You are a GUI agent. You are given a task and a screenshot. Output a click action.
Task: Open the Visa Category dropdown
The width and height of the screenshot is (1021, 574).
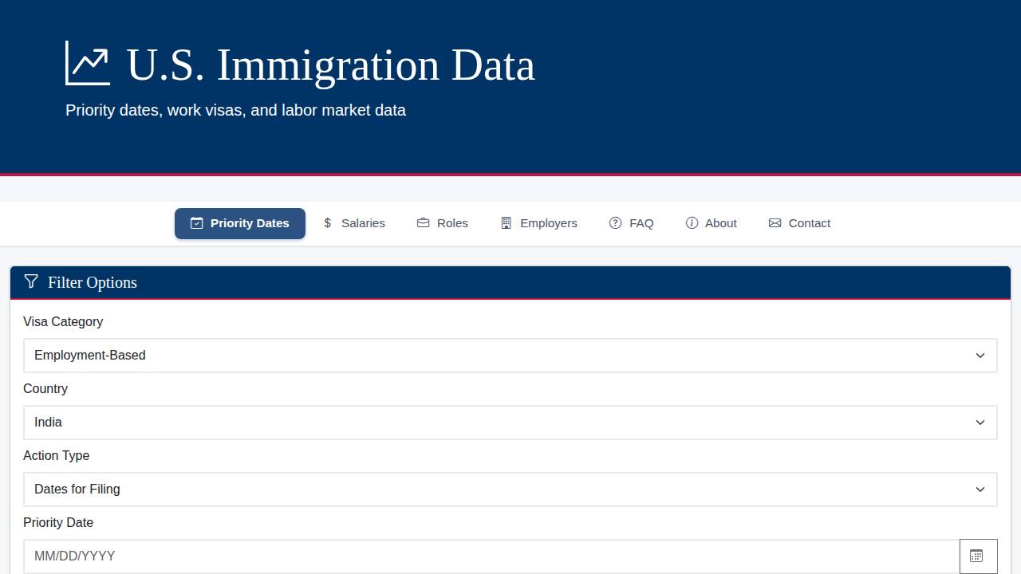coord(510,356)
